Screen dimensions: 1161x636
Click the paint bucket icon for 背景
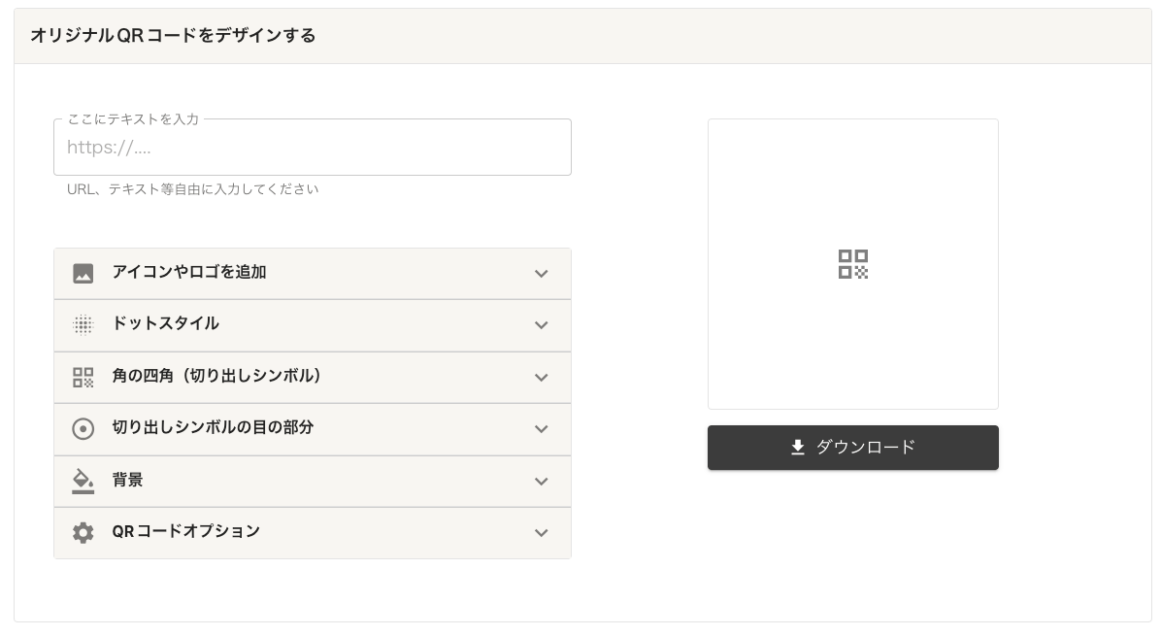tap(83, 481)
